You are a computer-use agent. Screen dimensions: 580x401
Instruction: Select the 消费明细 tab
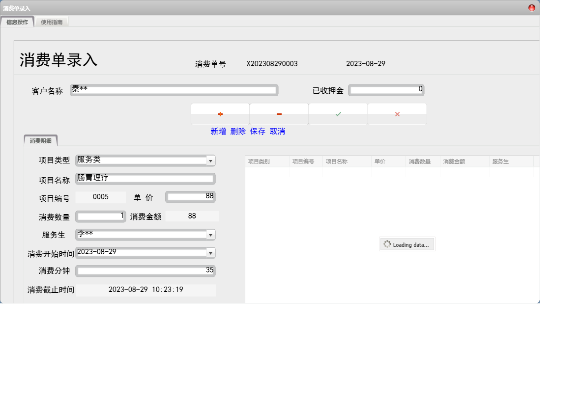(x=40, y=141)
